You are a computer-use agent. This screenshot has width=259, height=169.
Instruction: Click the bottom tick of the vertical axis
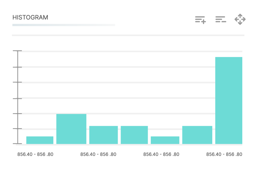click(17, 144)
